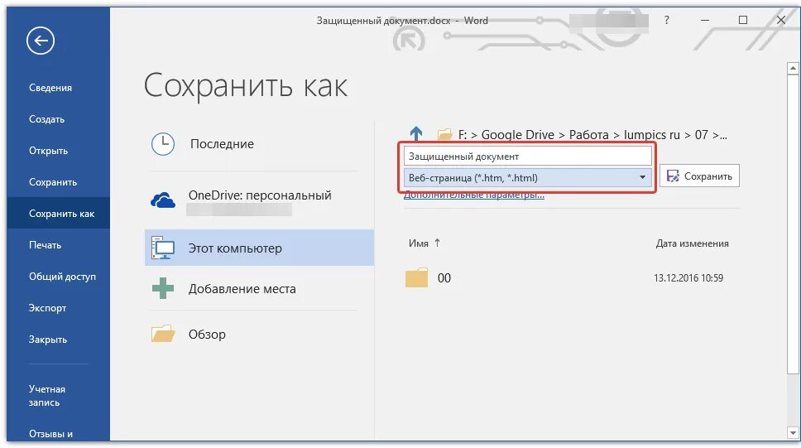Maximize the Word window
Screen dimensions: 801x448
coord(743,21)
